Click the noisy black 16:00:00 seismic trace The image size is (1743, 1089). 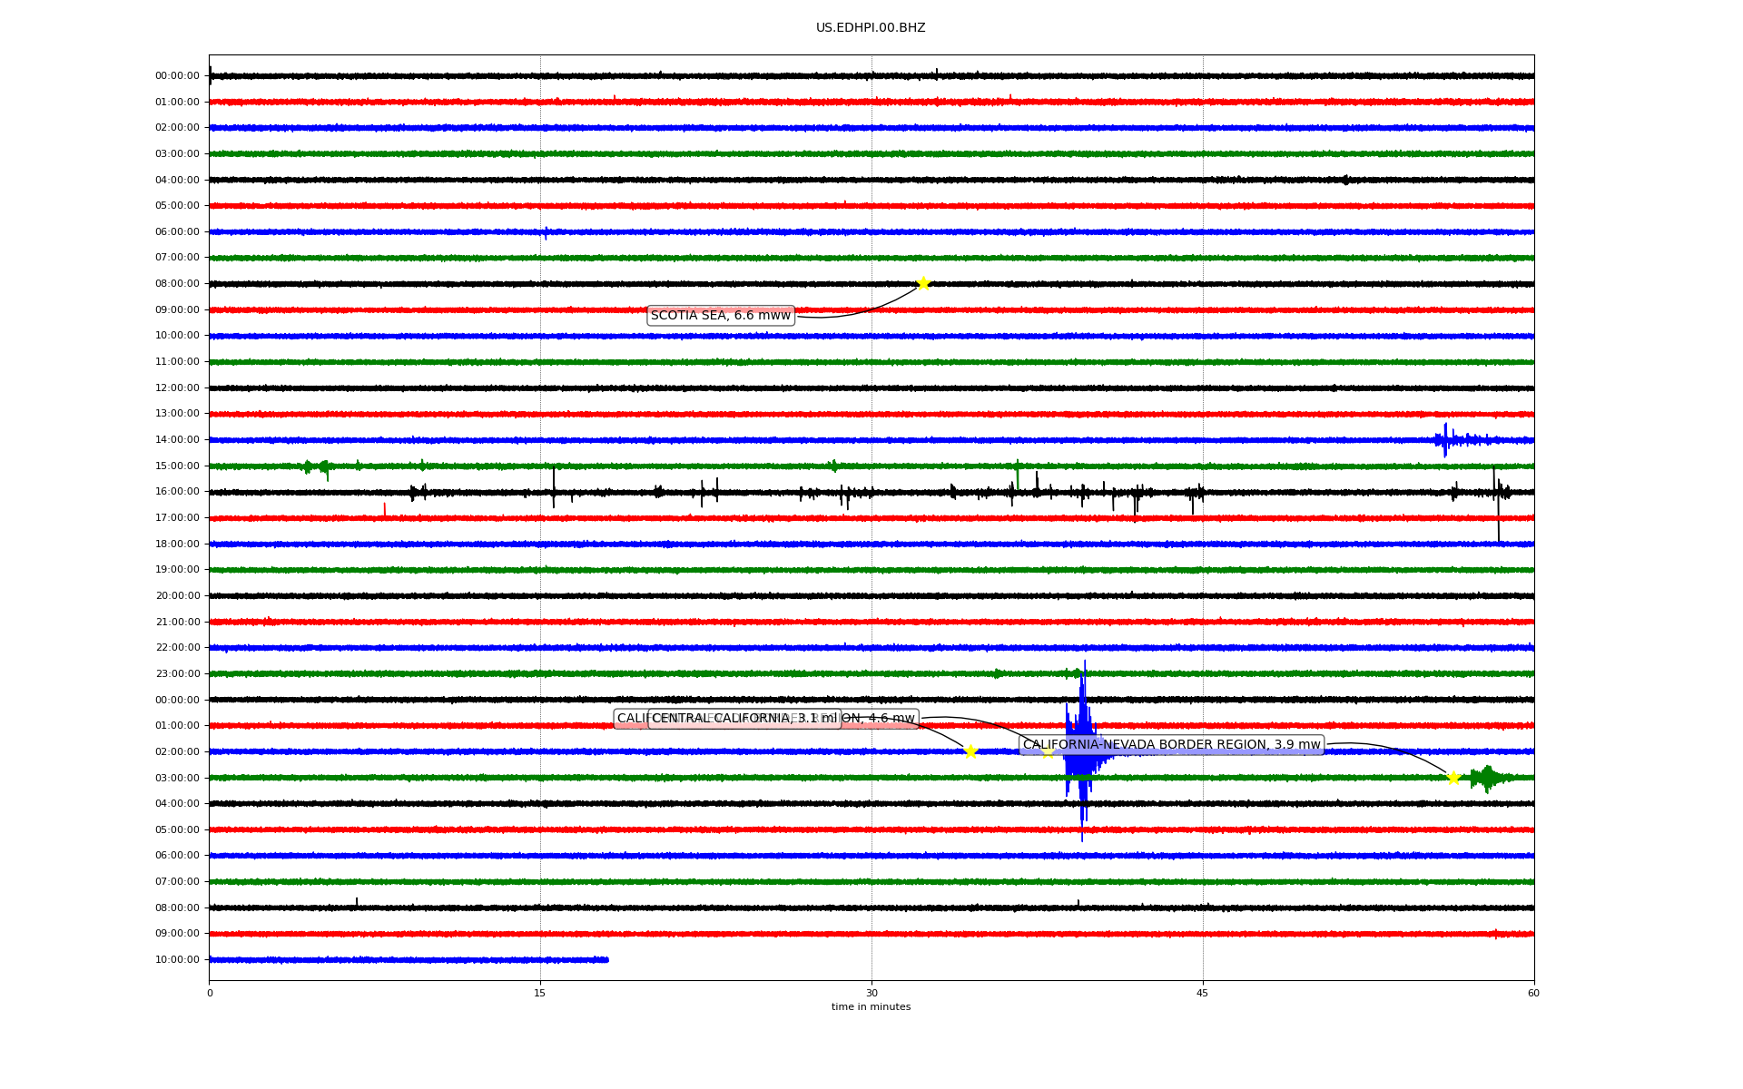[871, 493]
